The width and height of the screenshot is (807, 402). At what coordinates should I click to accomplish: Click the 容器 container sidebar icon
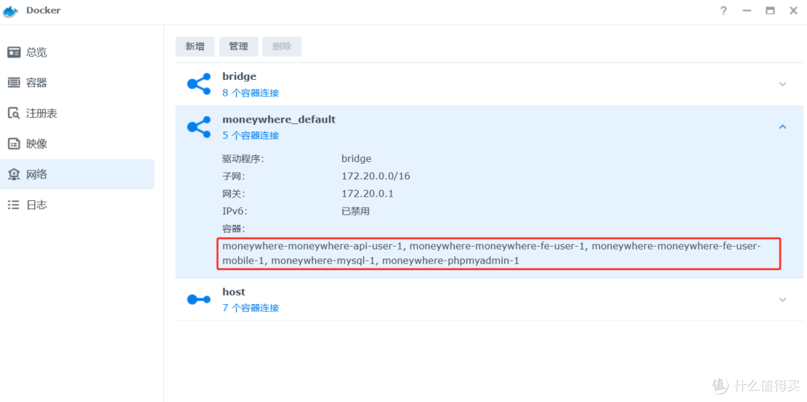tap(14, 82)
